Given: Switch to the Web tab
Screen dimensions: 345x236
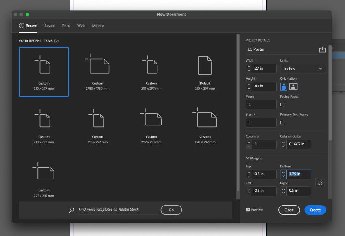Looking at the screenshot, I should (x=81, y=26).
